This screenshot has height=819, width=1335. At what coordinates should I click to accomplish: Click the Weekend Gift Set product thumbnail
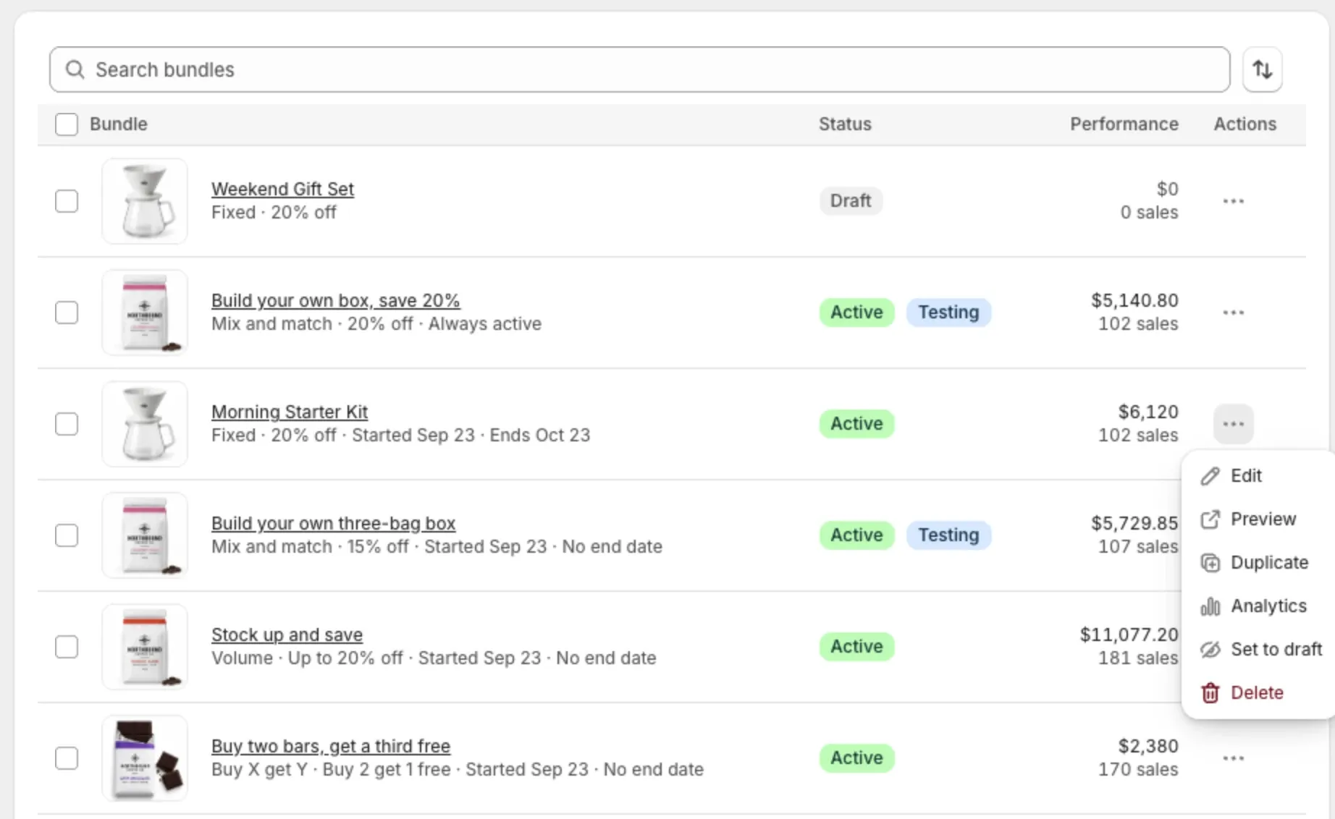coord(145,201)
